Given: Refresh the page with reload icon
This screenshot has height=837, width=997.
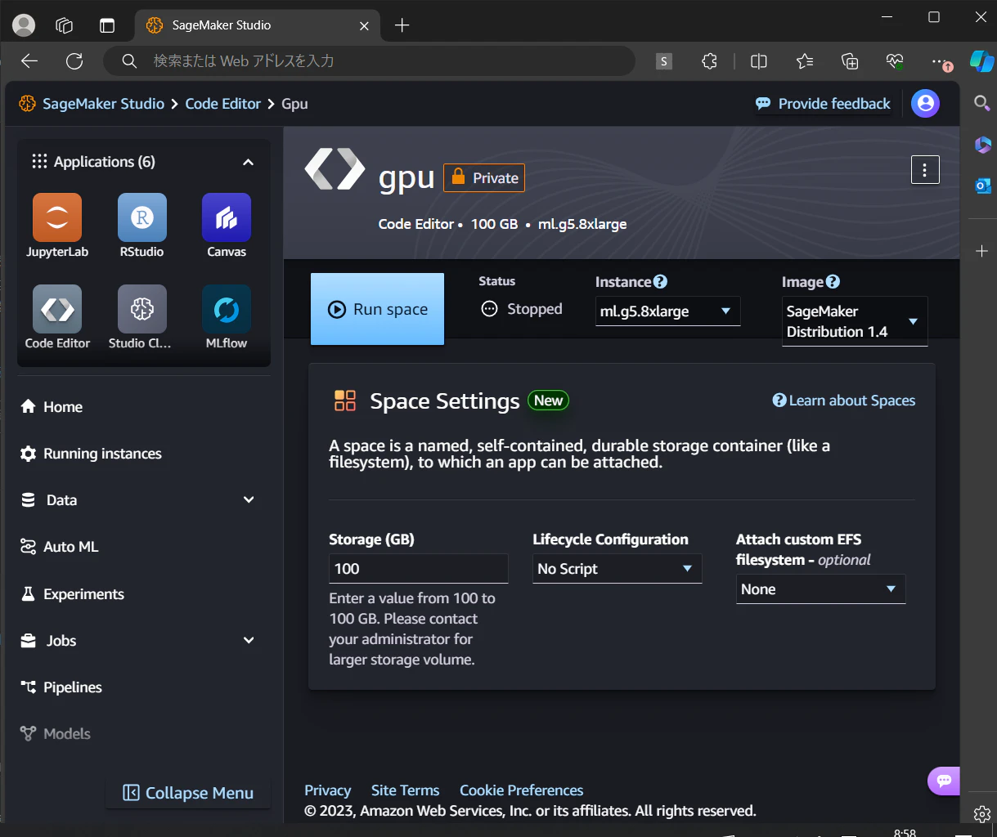Looking at the screenshot, I should point(74,61).
